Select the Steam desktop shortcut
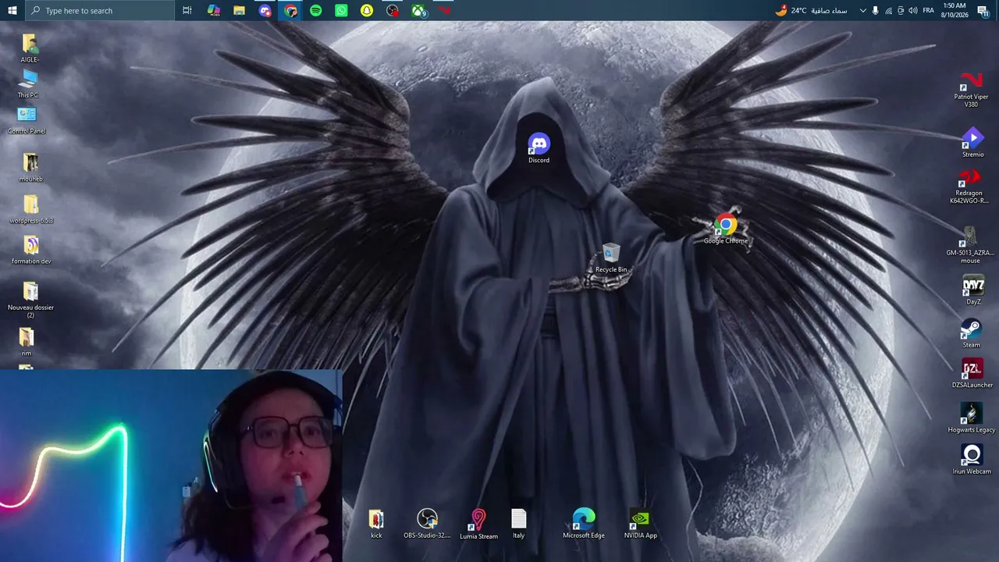 coord(971,333)
